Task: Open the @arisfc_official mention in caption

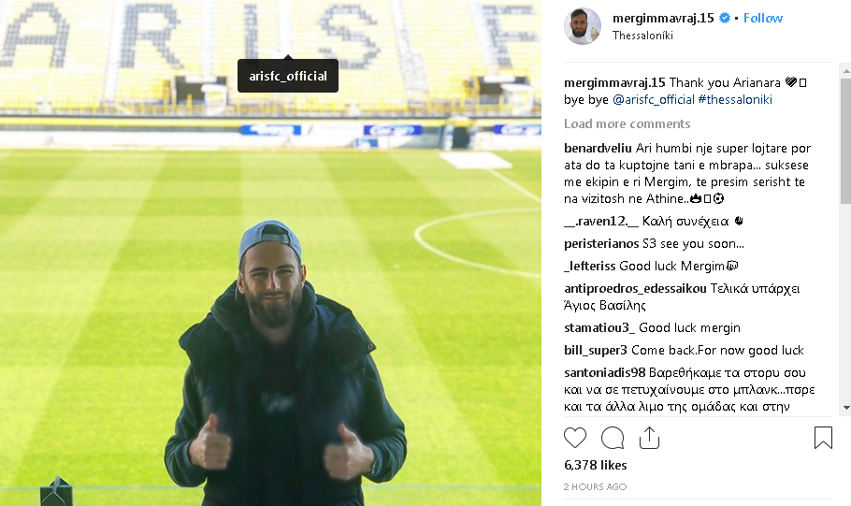Action: coord(654,100)
